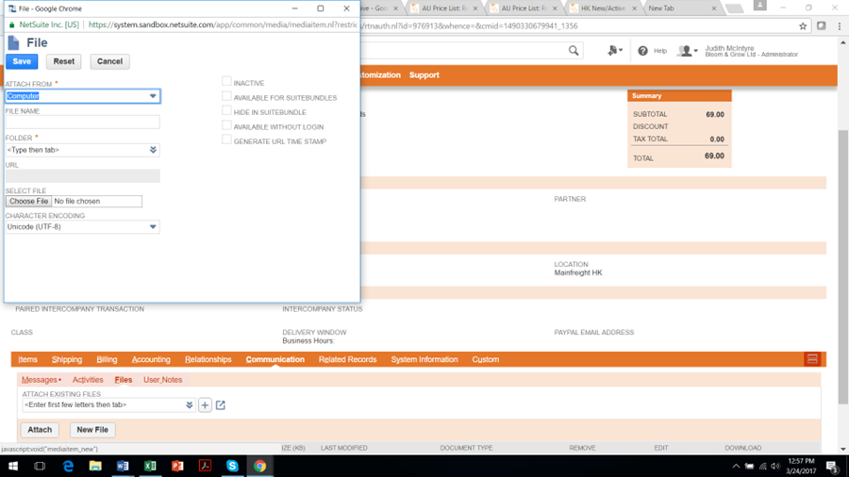The height and width of the screenshot is (477, 849).
Task: Open Skype from the taskbar
Action: [232, 467]
